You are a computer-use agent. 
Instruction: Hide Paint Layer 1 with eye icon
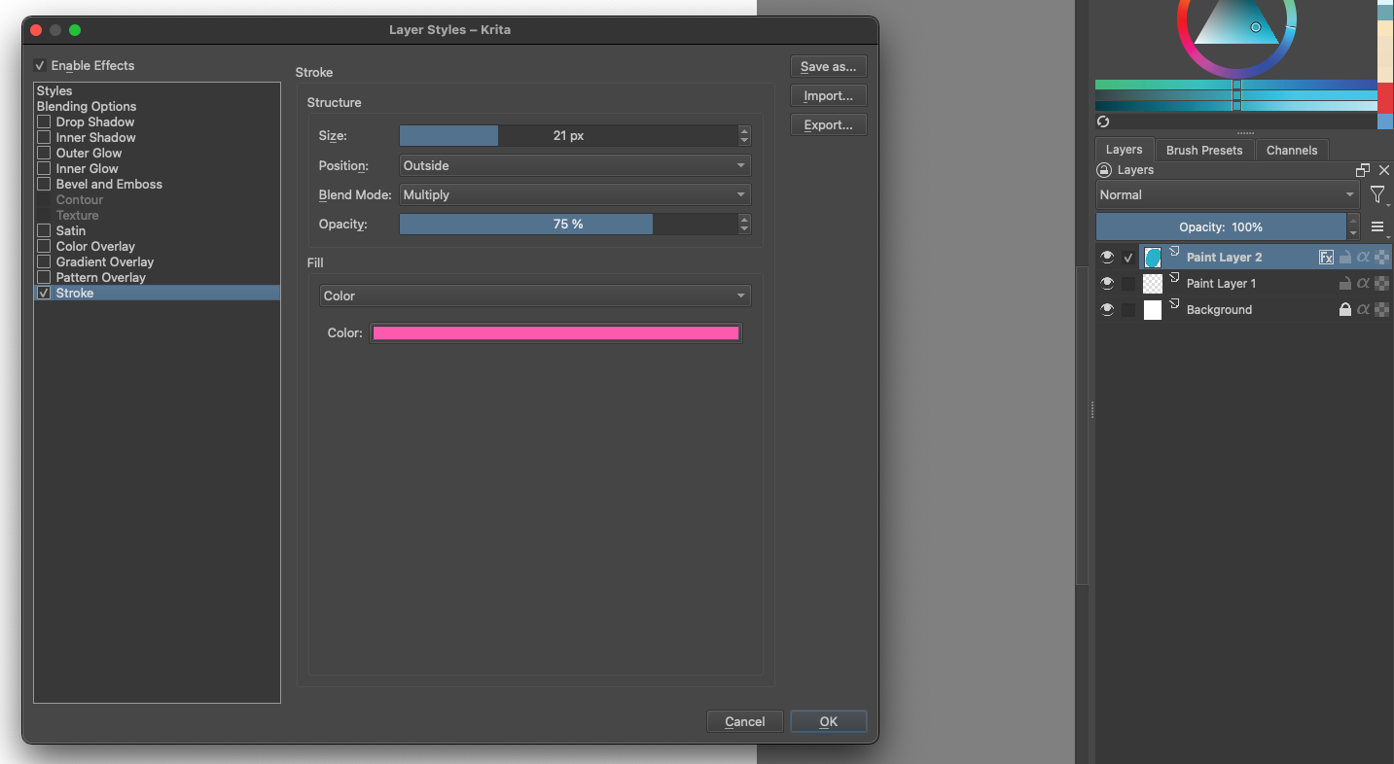pyautogui.click(x=1107, y=284)
